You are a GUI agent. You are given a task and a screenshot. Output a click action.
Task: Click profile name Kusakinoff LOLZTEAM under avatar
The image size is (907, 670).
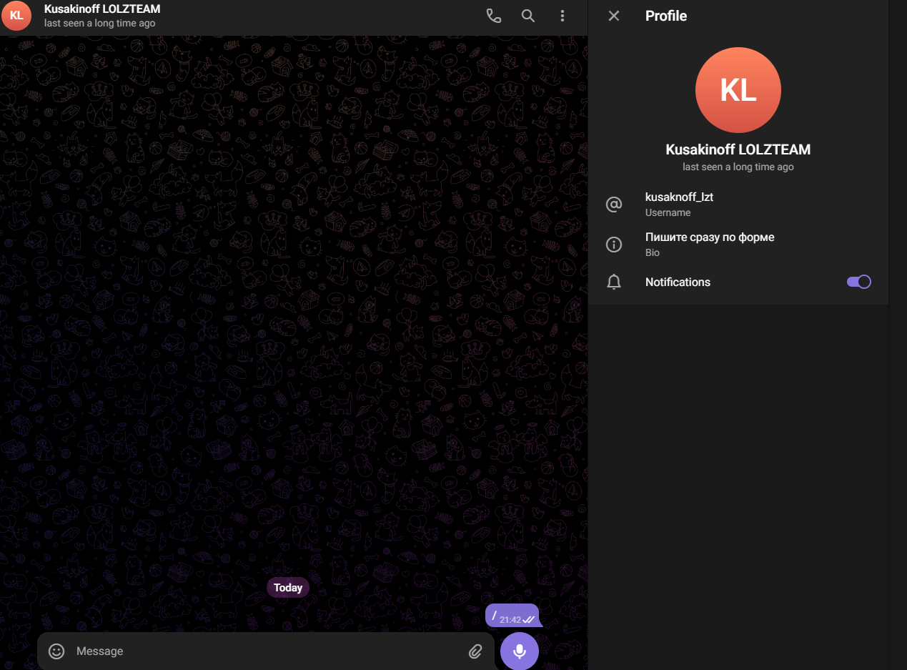(x=738, y=149)
